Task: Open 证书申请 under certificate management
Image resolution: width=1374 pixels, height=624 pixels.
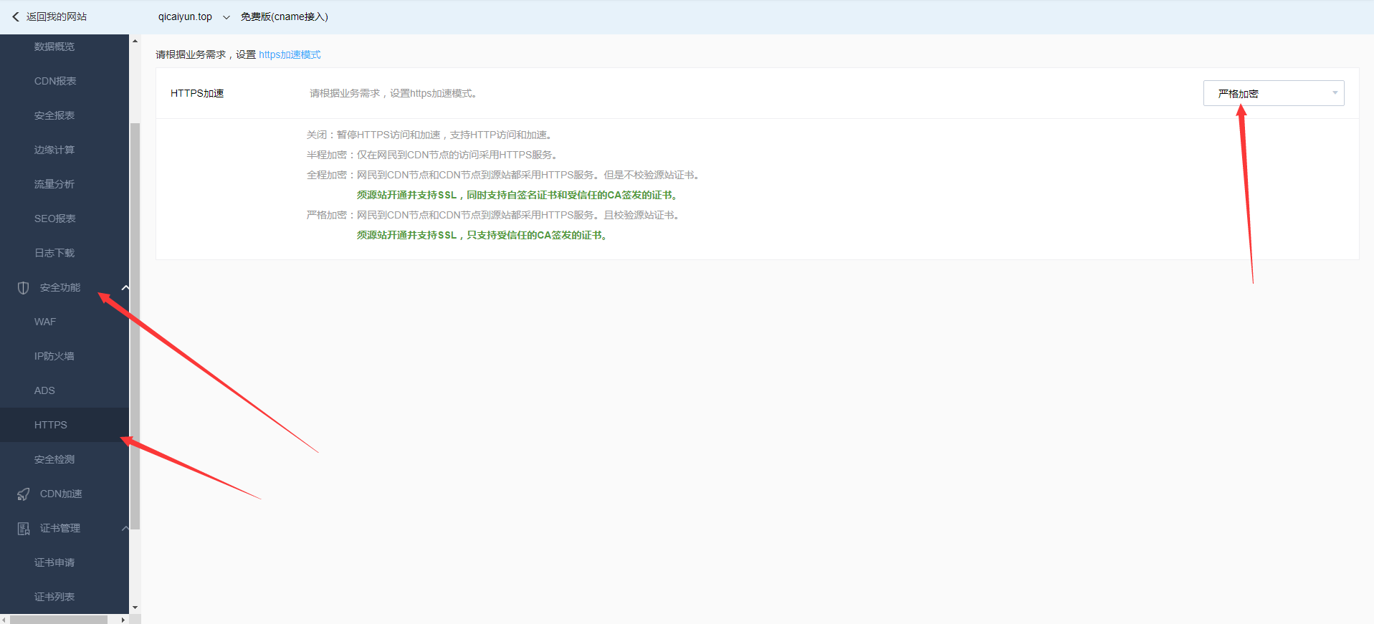Action: click(x=54, y=562)
